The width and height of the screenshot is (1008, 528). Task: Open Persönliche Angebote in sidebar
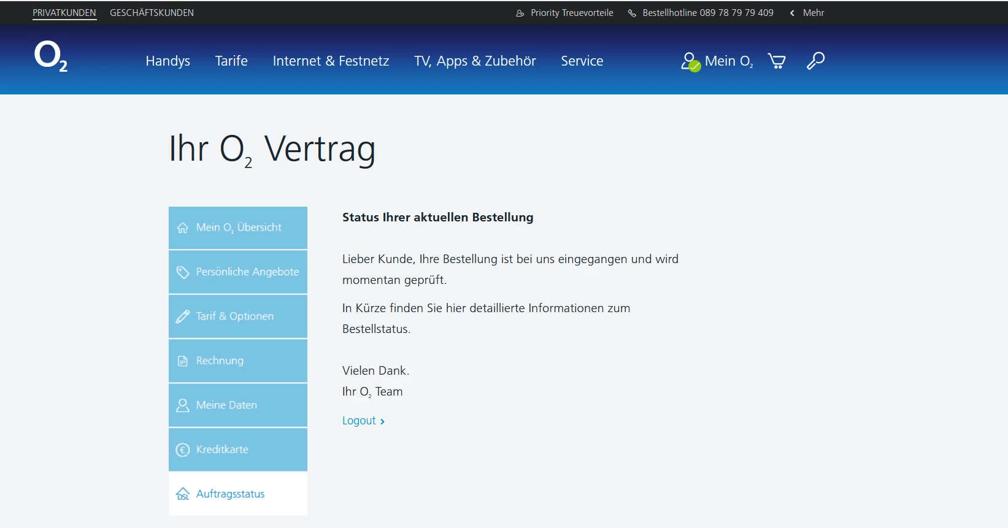pos(238,272)
